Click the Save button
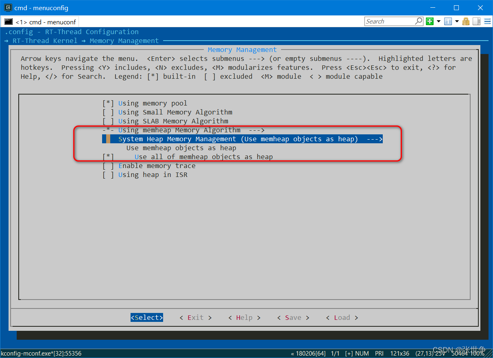Viewport: 493px width, 358px height. pos(293,317)
